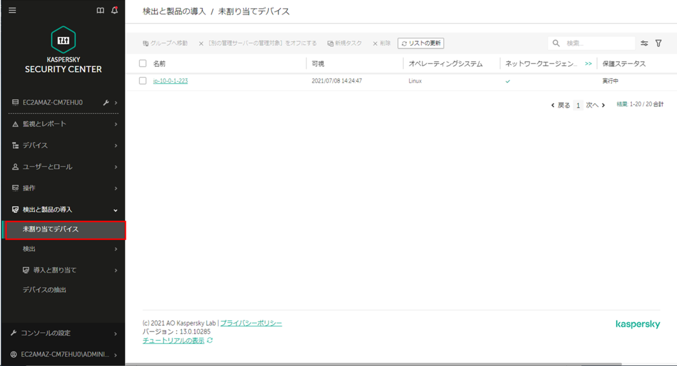Expand more columns with >> arrows
The width and height of the screenshot is (677, 366).
[588, 64]
